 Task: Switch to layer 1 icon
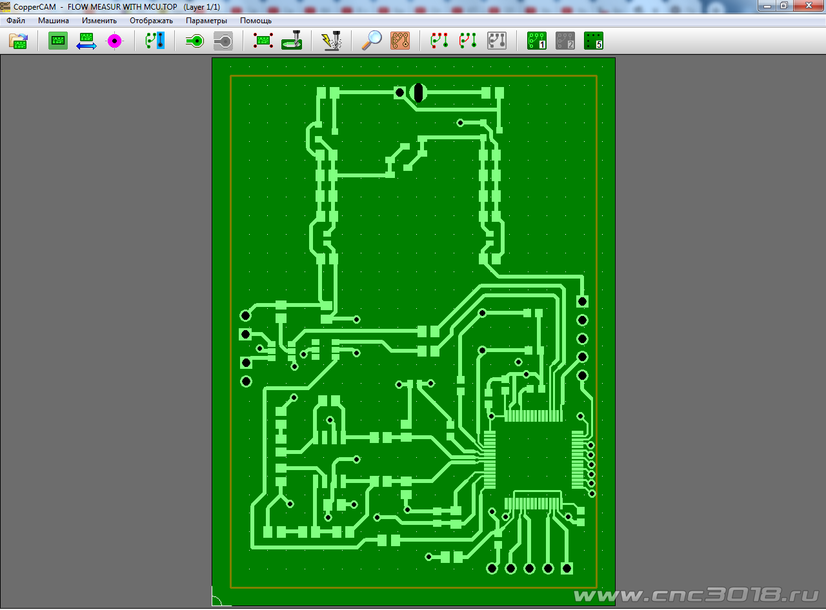[x=537, y=41]
